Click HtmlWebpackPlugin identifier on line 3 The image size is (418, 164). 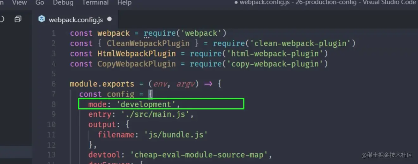coord(137,54)
